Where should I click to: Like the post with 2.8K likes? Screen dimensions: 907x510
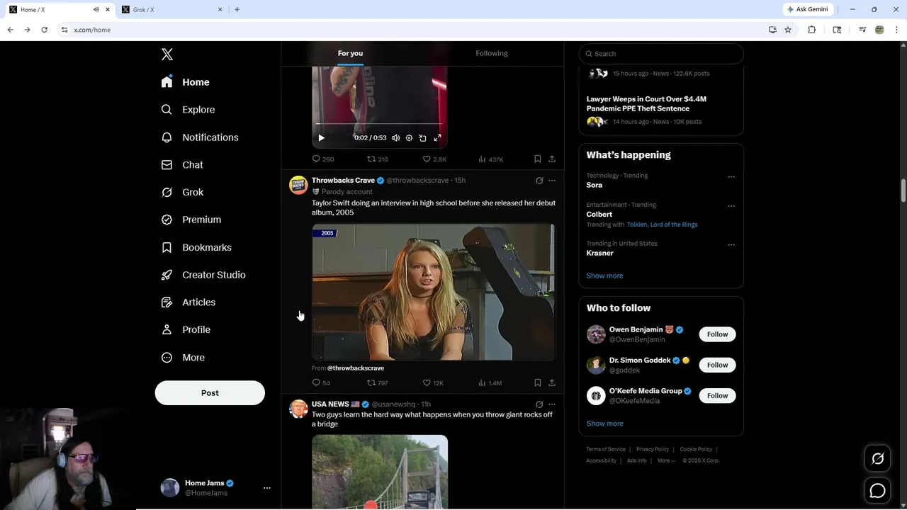(434, 159)
